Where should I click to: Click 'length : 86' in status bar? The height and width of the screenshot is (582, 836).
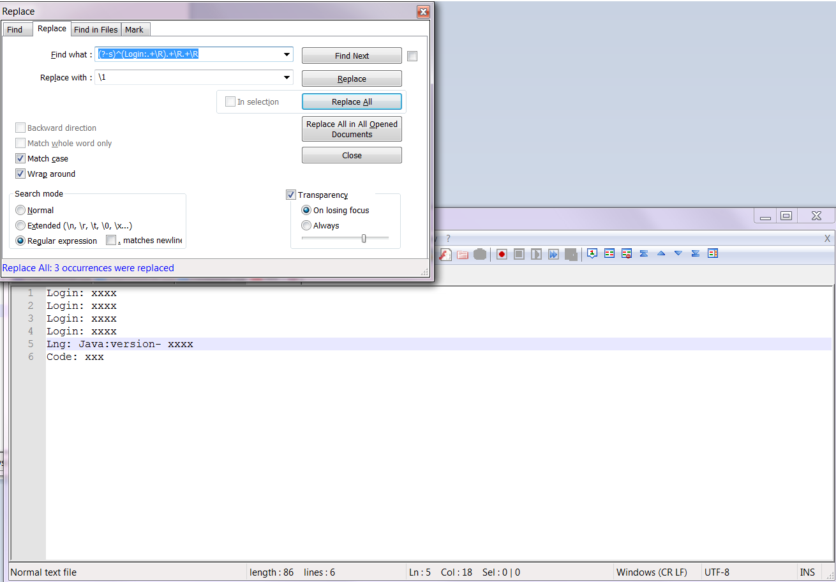point(272,572)
